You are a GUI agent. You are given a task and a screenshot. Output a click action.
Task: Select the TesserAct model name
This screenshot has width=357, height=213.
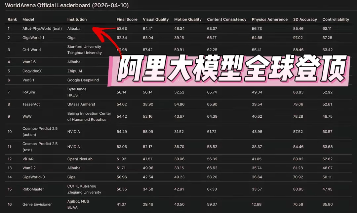31,105
